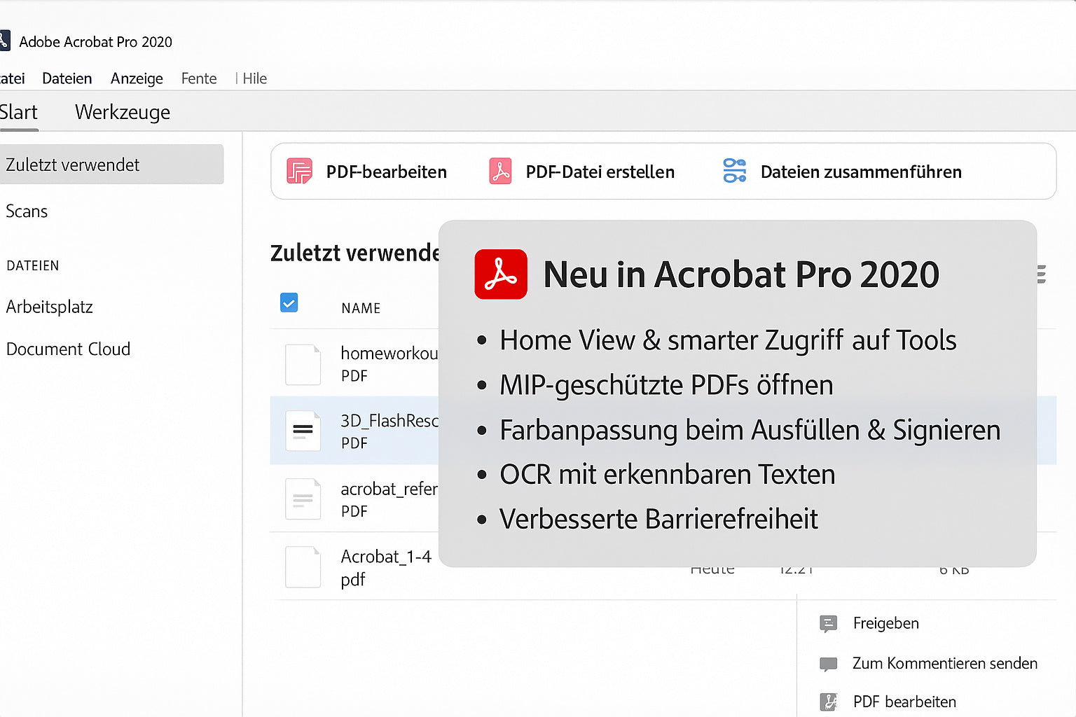Select Arbeitsplatz under Dateien
Viewport: 1076px width, 717px height.
(x=49, y=307)
